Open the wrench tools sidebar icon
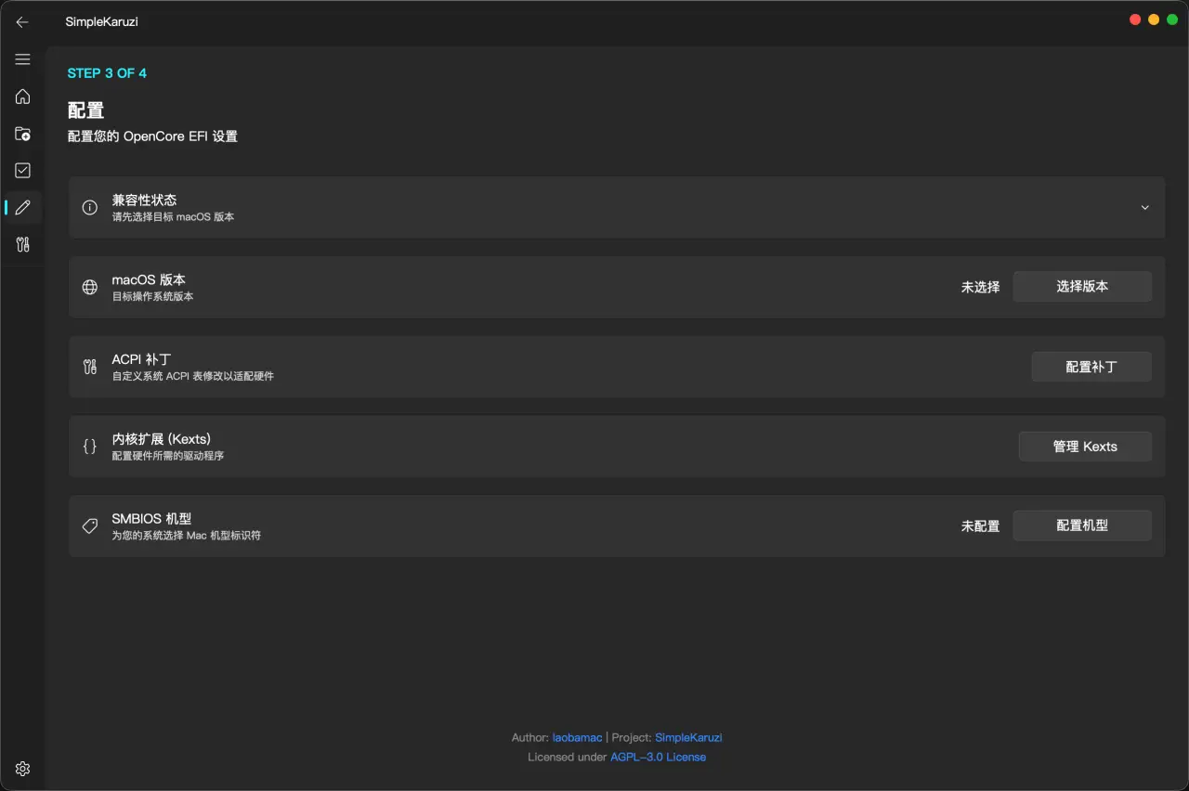Screen dimensions: 1189x791 pyautogui.click(x=22, y=244)
